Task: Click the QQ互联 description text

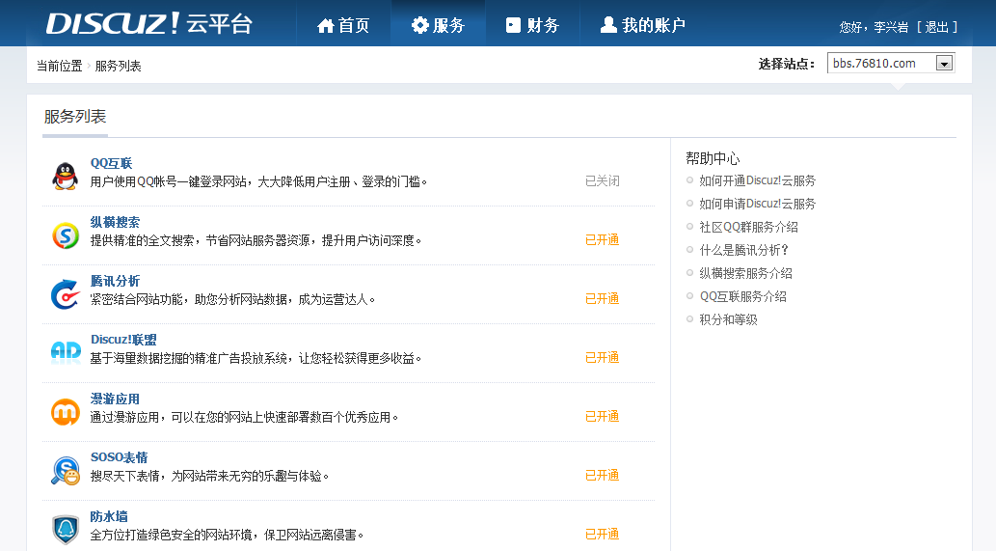Action: point(258,181)
